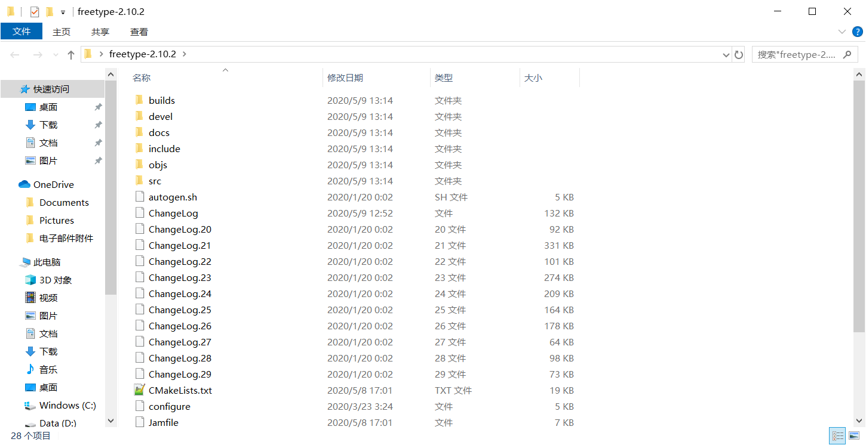Viewport: 866px width, 445px height.
Task: Select the Jamfile file icon
Action: point(139,422)
